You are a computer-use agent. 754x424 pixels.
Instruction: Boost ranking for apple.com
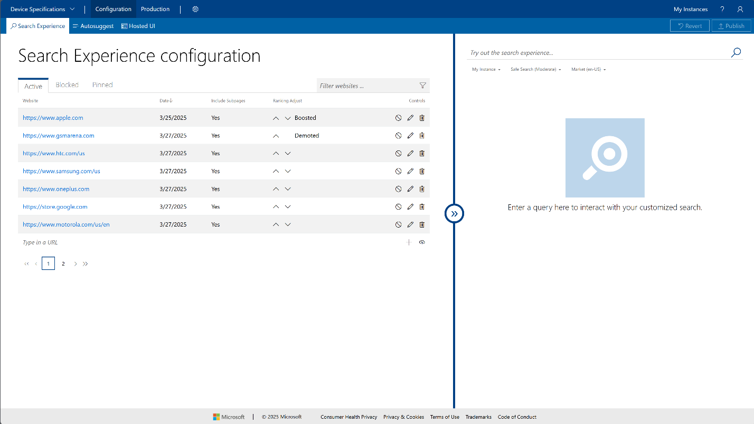click(276, 118)
